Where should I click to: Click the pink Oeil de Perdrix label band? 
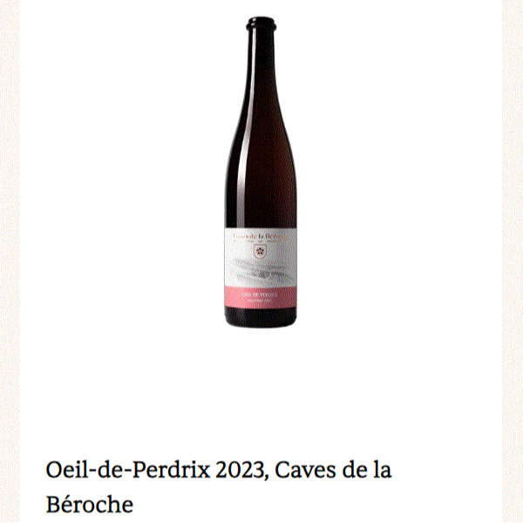click(261, 297)
